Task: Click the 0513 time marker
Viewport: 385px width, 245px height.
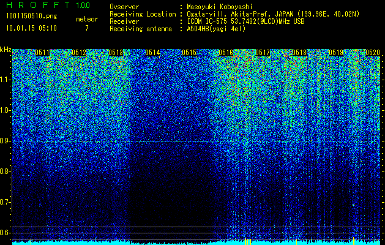Action: click(x=116, y=53)
